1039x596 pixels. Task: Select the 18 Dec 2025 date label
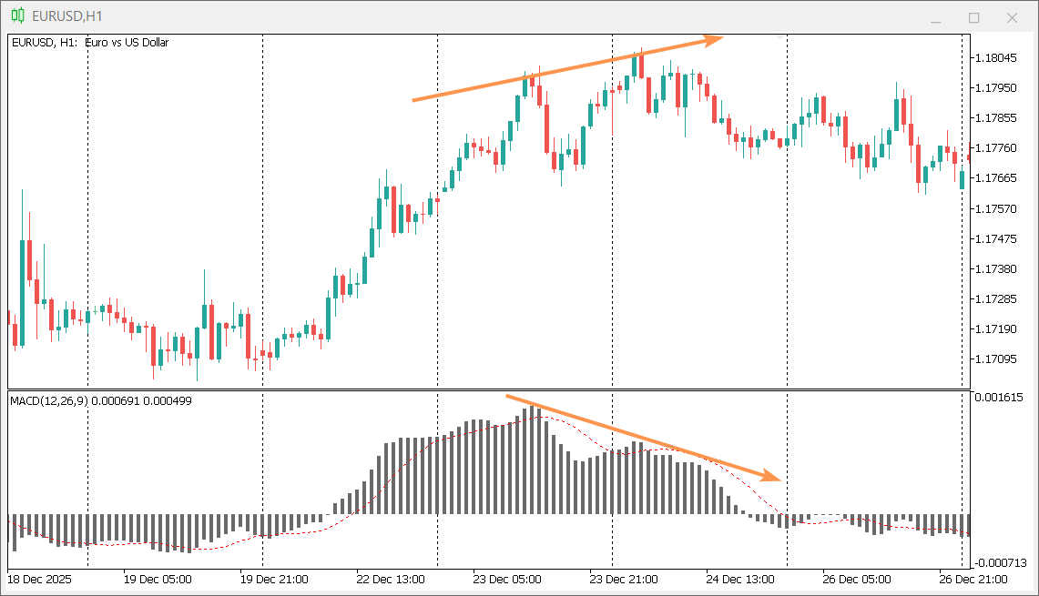[39, 579]
